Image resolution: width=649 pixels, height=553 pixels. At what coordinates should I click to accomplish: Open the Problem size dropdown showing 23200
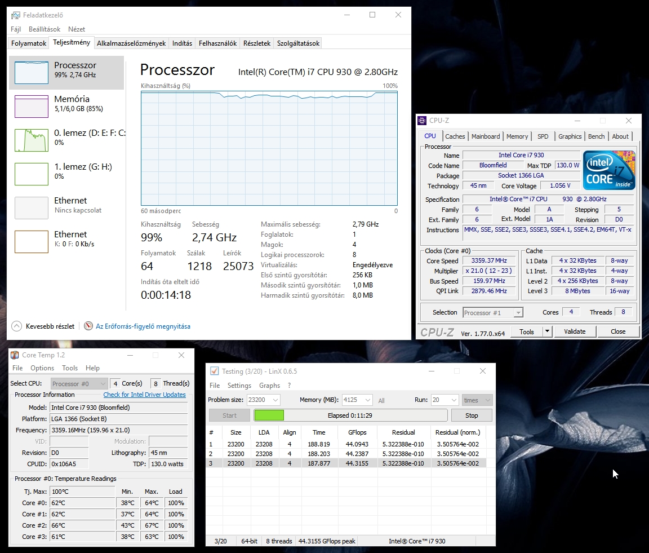pos(263,400)
